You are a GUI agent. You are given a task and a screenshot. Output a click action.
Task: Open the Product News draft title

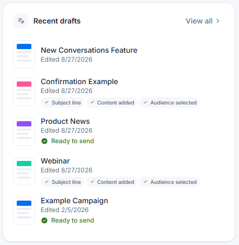pyautogui.click(x=65, y=121)
